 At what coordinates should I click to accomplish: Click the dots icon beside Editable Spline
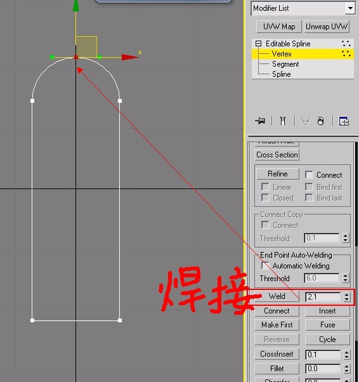click(x=346, y=44)
